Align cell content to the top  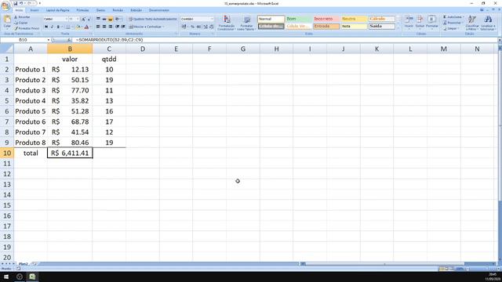98,19
